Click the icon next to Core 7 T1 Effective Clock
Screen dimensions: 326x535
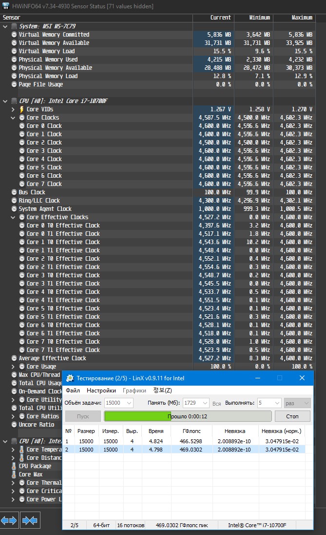[x=22, y=350]
